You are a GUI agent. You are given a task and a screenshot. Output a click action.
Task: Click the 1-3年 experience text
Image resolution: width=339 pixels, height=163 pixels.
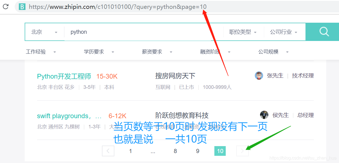tap(94, 127)
